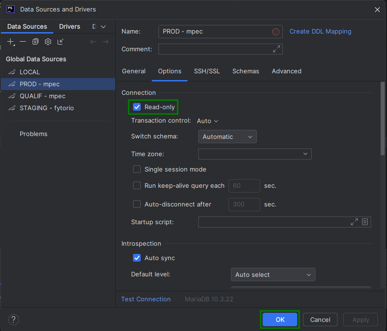
Task: Switch to the SSH/SSL tab
Action: point(207,71)
